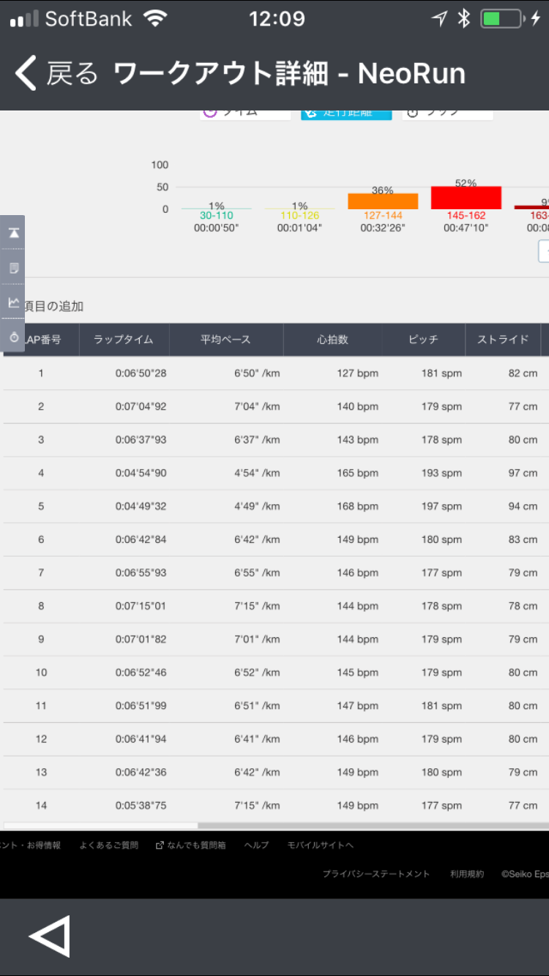The image size is (549, 976).
Task: Sort by 心拍数 column header
Action: click(x=332, y=339)
